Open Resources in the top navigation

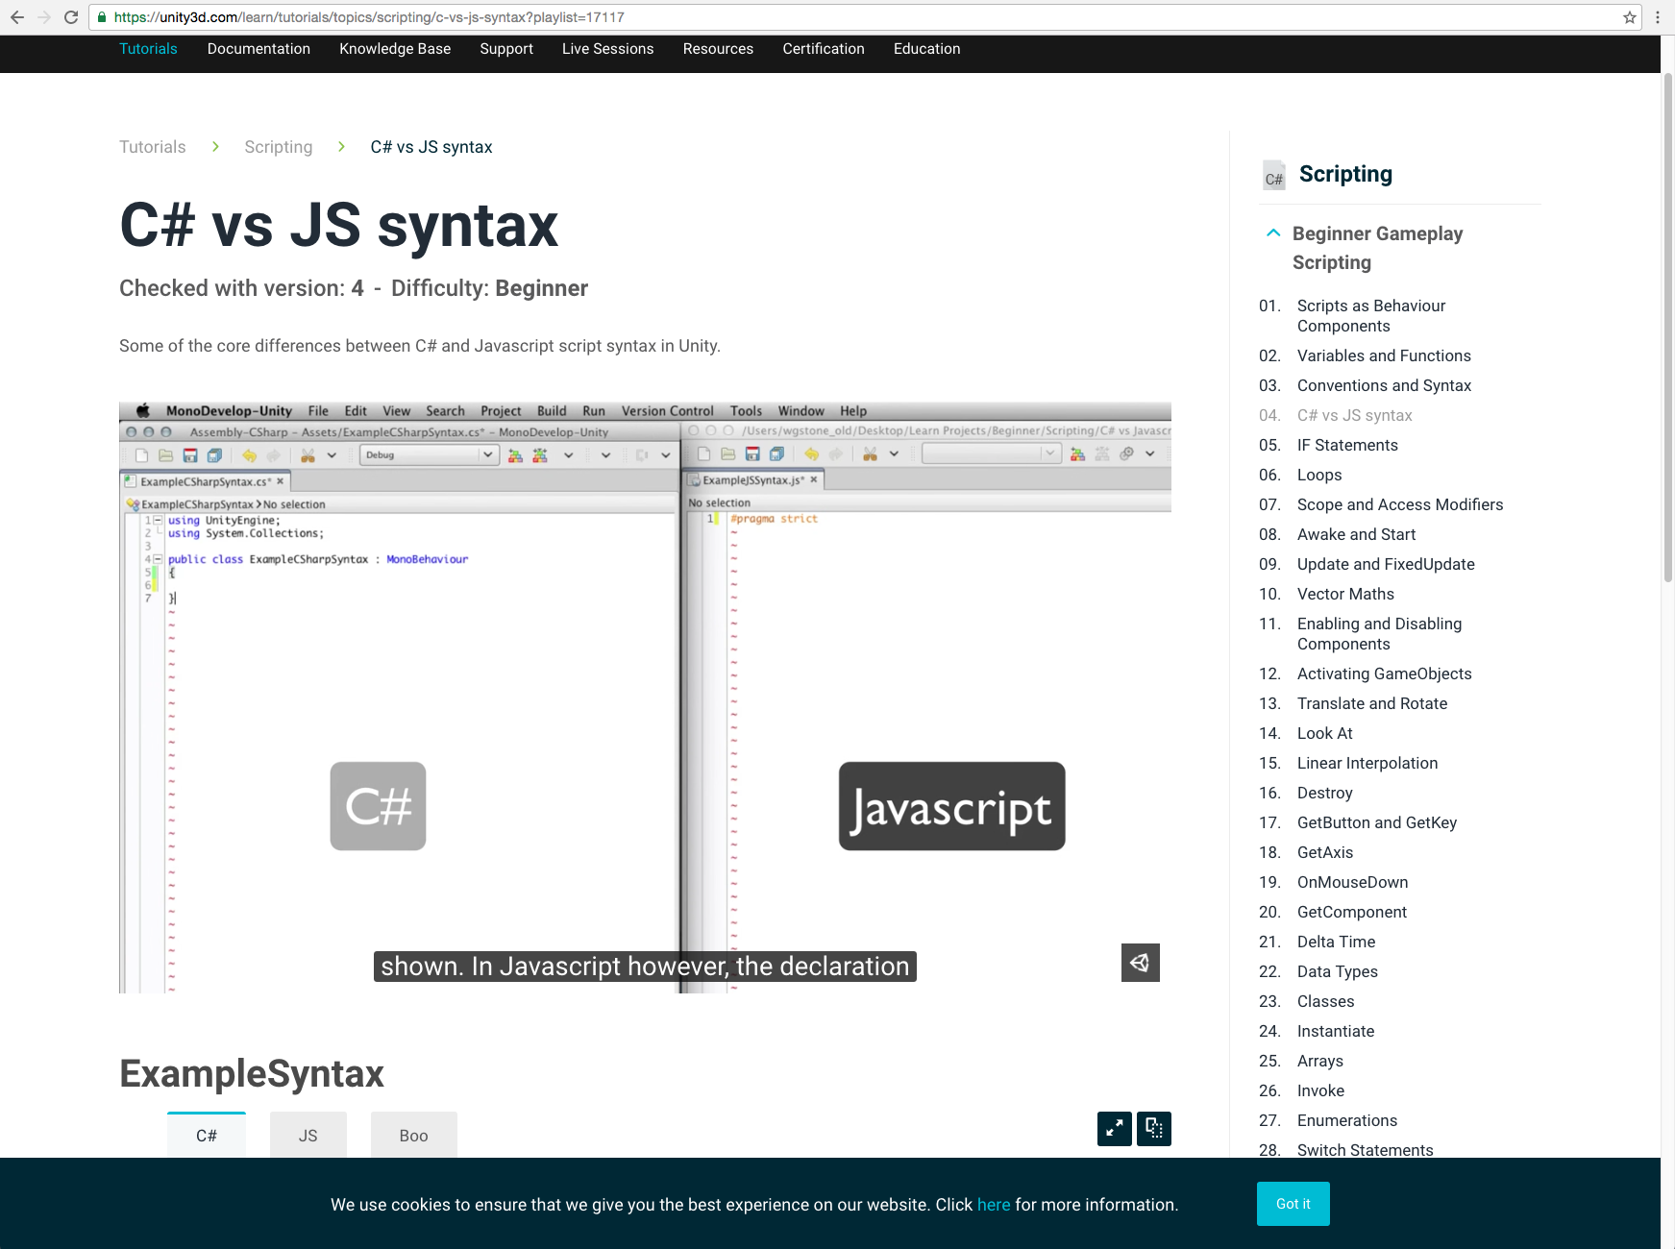click(x=718, y=49)
